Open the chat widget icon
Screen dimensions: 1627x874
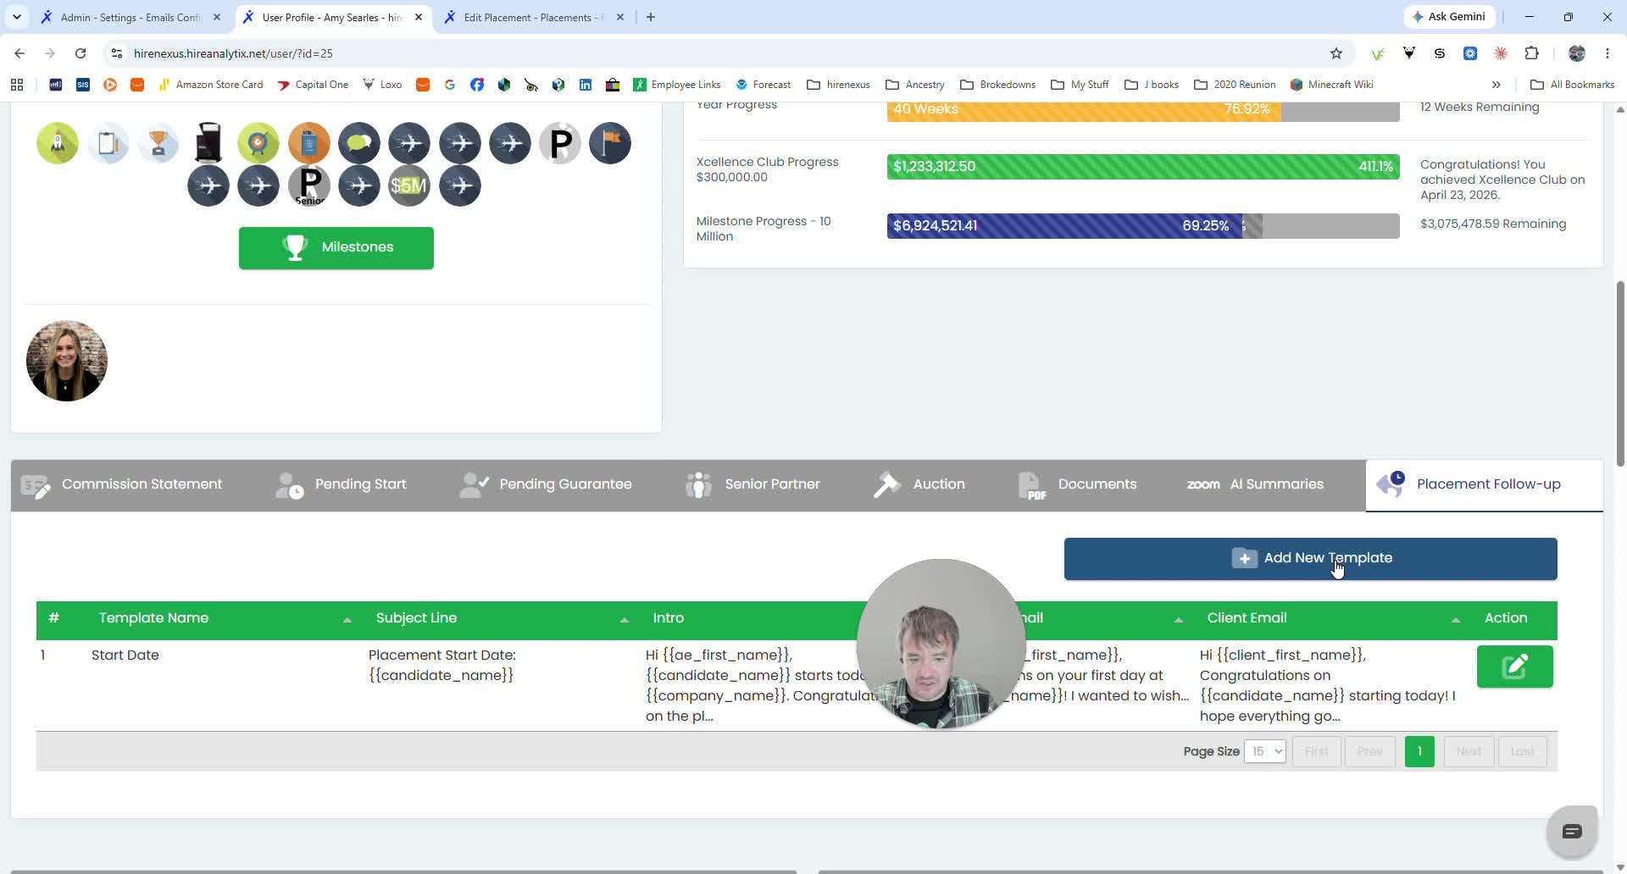[1572, 832]
